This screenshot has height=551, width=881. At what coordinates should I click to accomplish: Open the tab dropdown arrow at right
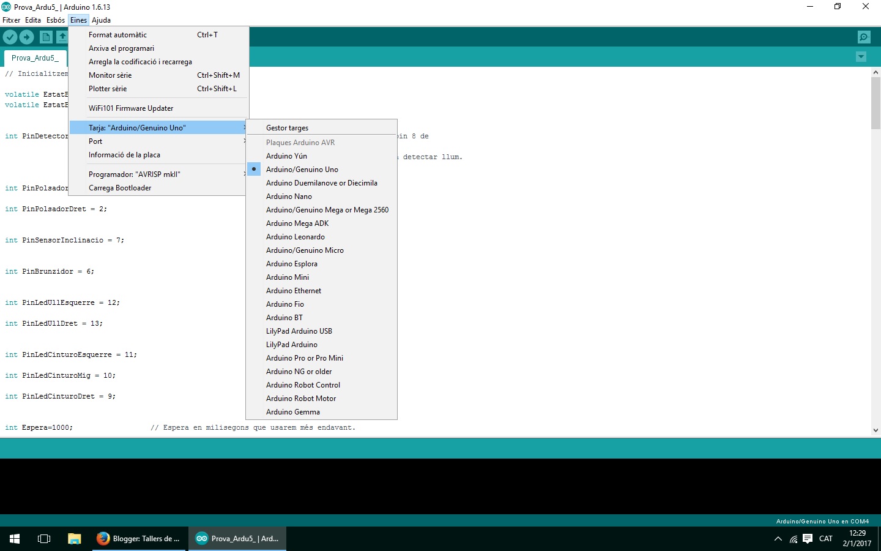pyautogui.click(x=861, y=57)
